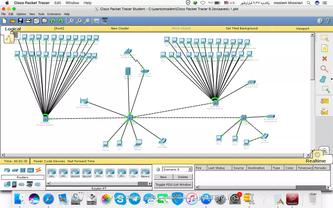Click Viewport in the yellow bar
Viewport: 333px width, 208px height.
point(302,29)
